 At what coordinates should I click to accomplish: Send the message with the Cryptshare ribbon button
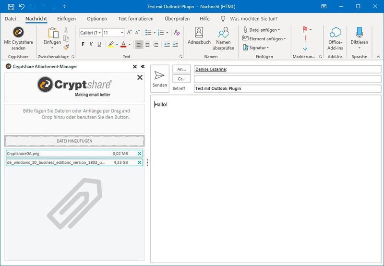18,38
